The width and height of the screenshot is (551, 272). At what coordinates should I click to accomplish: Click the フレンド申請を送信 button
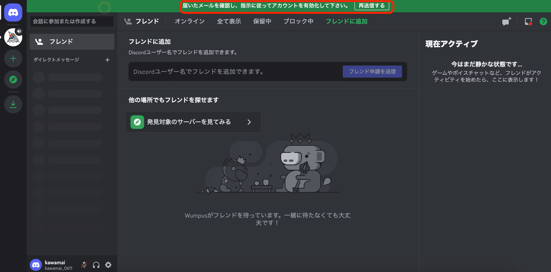tap(372, 72)
